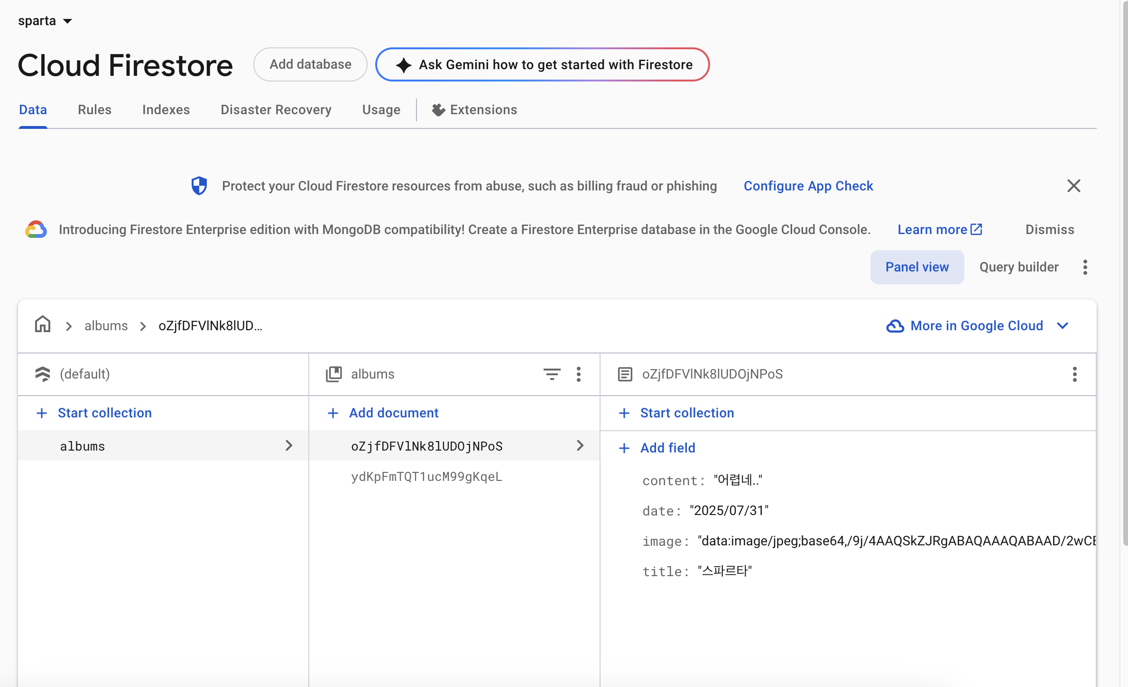
Task: Click the Gemini sparkle icon
Action: point(403,65)
